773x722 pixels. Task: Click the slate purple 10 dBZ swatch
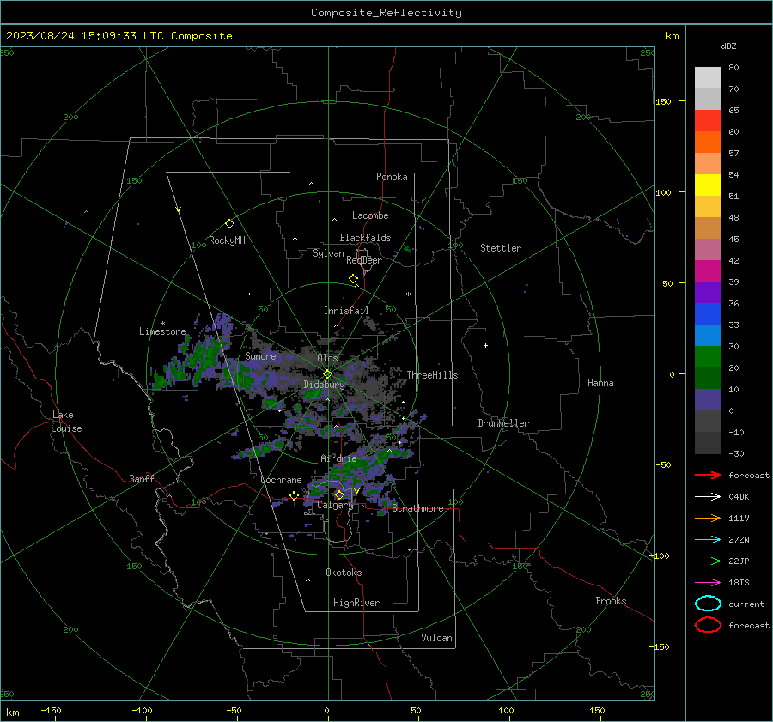click(x=708, y=400)
